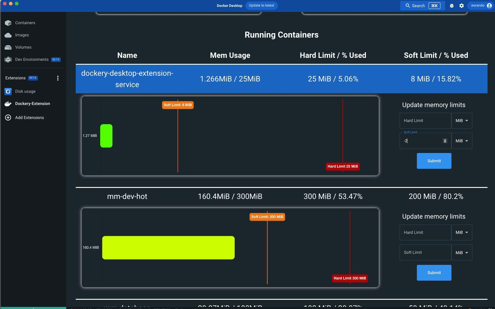Click Hard Limit 25 MiB marker label
The height and width of the screenshot is (309, 495).
[343, 166]
